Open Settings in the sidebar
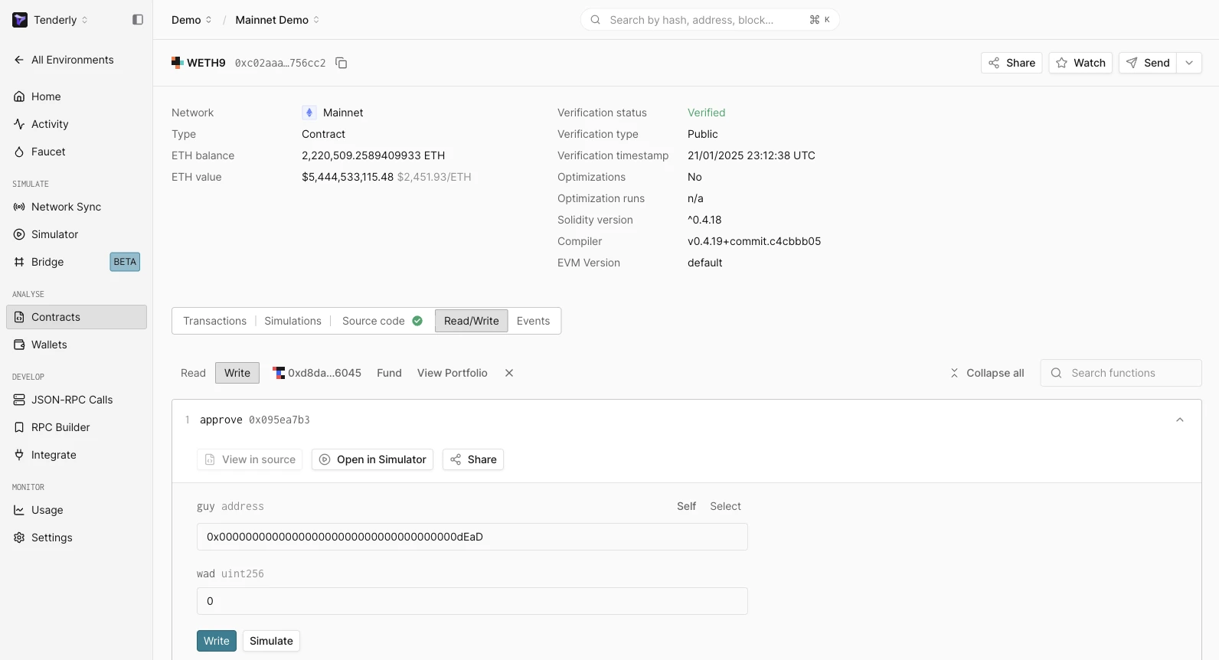Viewport: 1219px width, 660px height. click(77, 537)
